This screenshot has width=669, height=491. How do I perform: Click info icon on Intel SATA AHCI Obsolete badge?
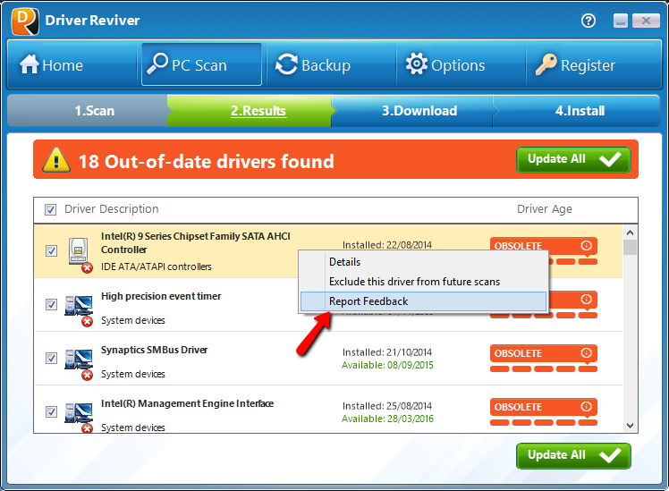point(586,245)
